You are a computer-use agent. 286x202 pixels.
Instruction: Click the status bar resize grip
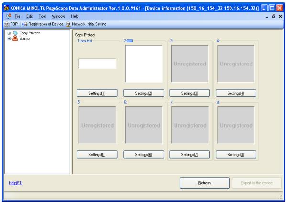pos(281,197)
